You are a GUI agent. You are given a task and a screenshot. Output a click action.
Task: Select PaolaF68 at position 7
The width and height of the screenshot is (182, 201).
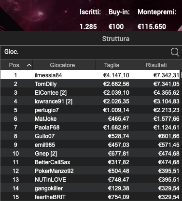[90, 128]
